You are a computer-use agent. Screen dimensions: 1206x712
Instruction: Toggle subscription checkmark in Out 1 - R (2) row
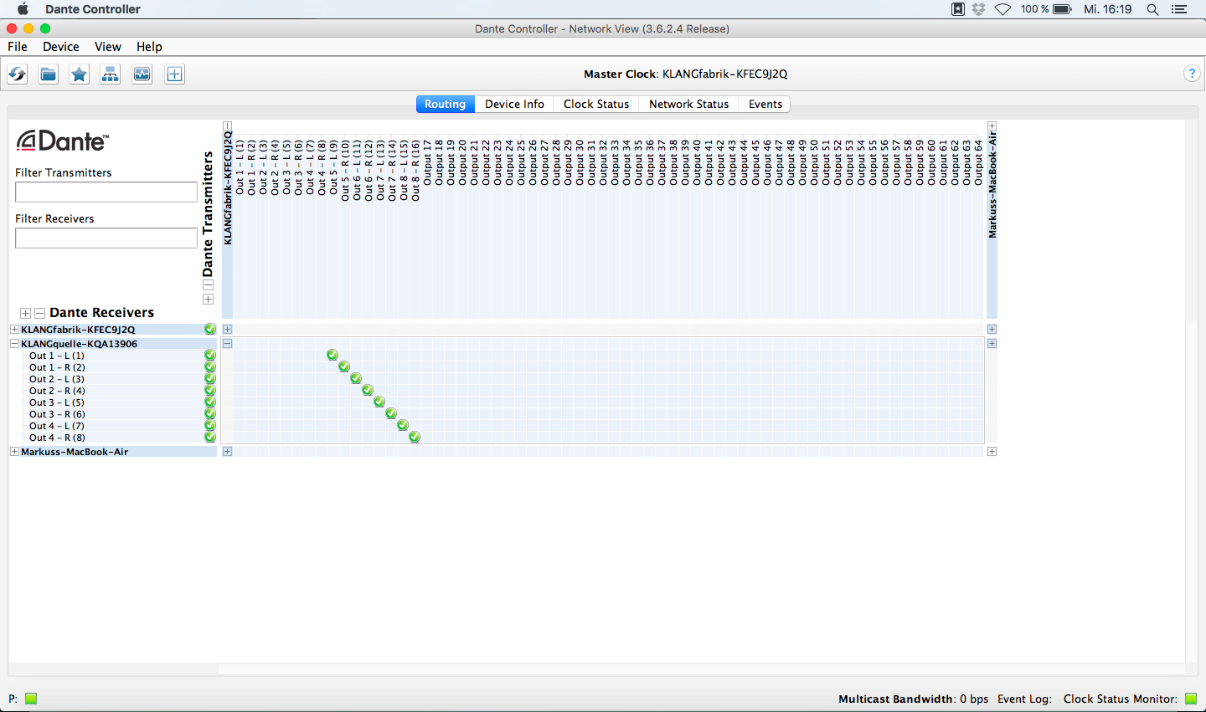(x=344, y=366)
